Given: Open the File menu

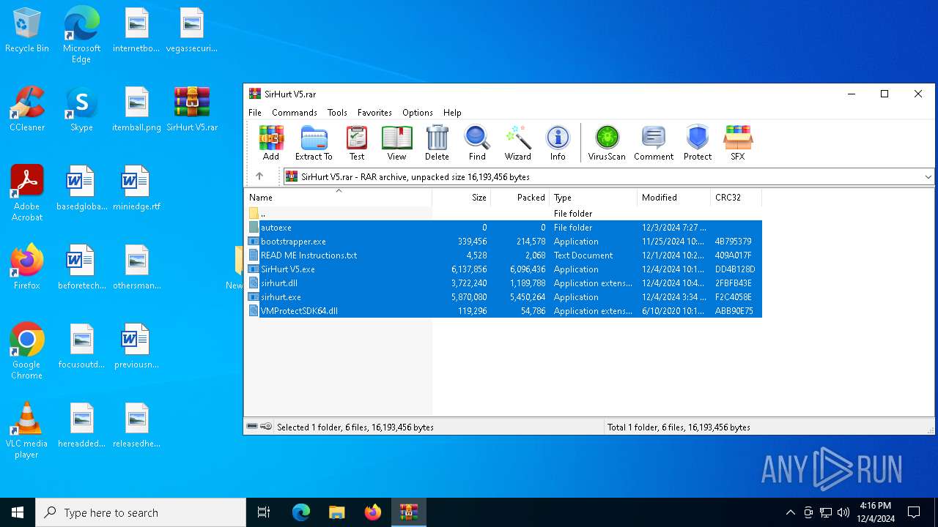Looking at the screenshot, I should click(255, 113).
